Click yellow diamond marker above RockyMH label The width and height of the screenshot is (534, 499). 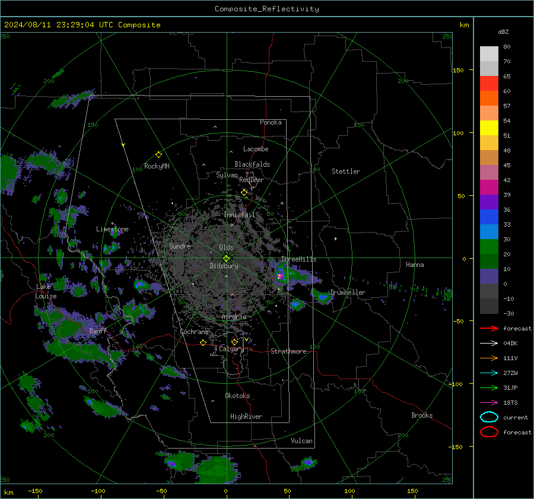click(158, 155)
